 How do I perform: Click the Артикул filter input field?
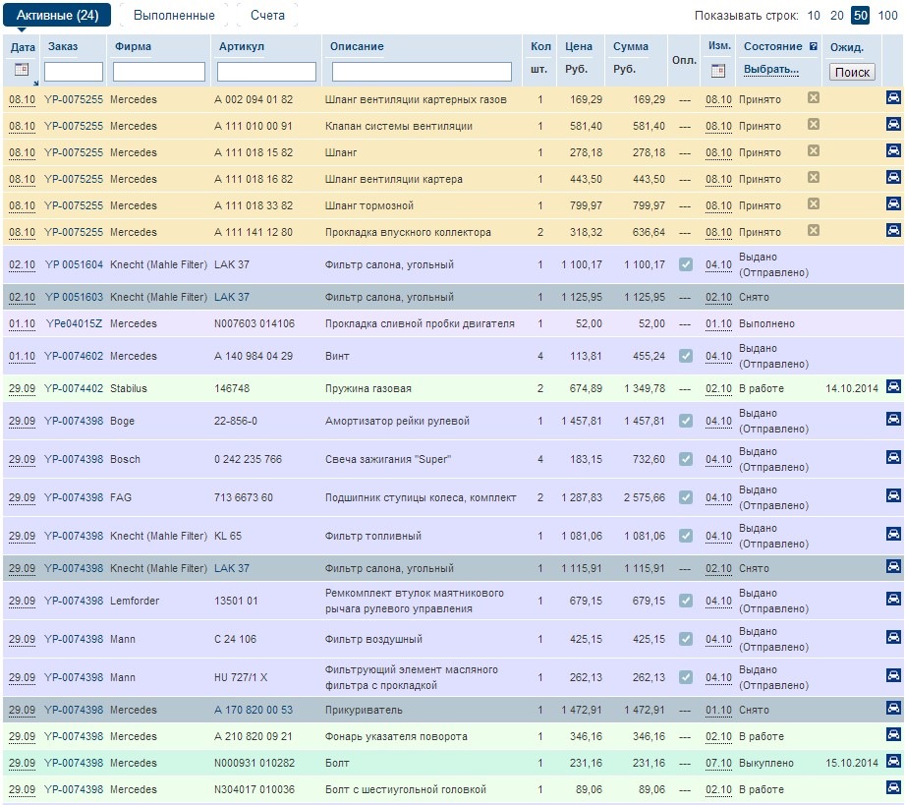pyautogui.click(x=266, y=72)
